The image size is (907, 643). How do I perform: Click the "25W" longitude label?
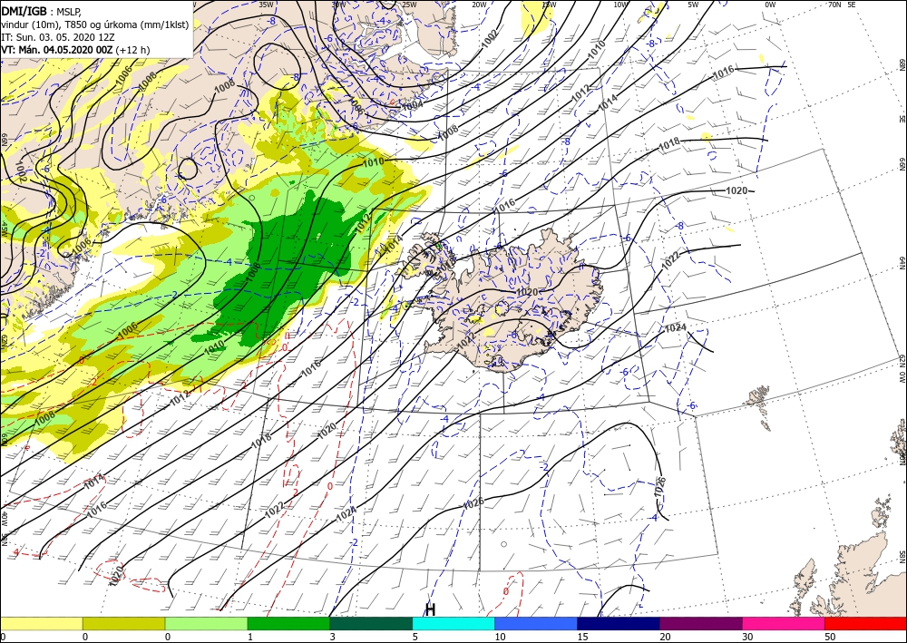pos(408,5)
